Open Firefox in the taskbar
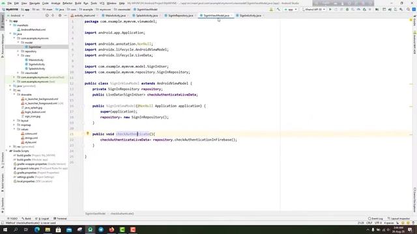Viewport: 417px width, 234px height. (111, 229)
